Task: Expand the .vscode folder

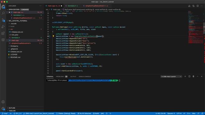Action: [x=13, y=24]
